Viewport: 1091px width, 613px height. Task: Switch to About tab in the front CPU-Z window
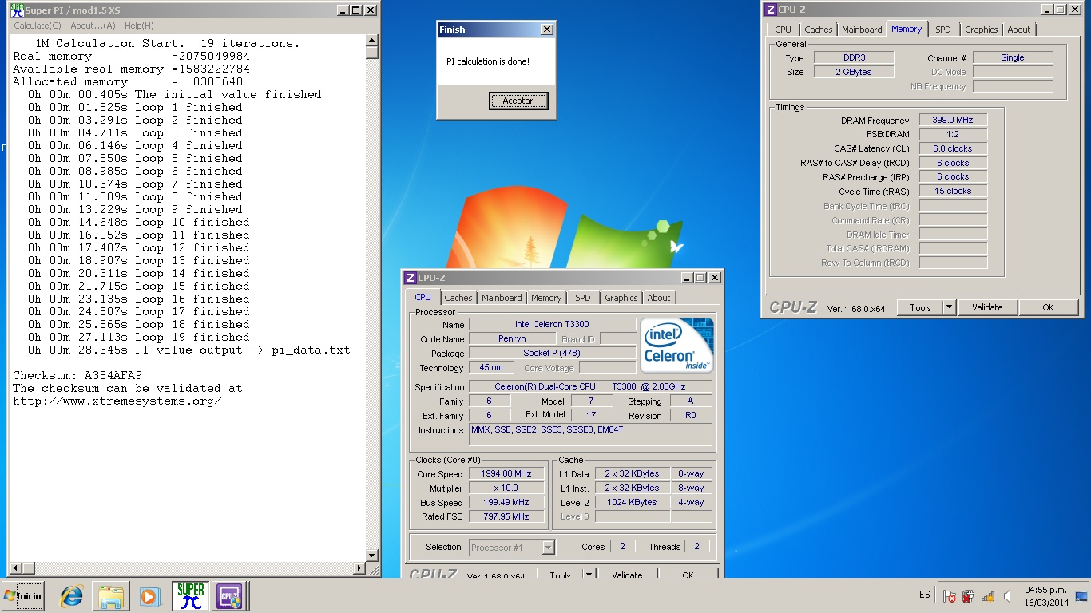659,298
